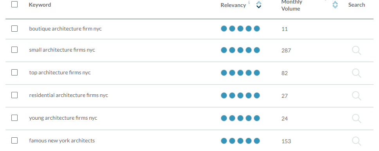Screen dimensions: 379x151
Task: Select famous new york architects checkbox
Action: tap(14, 140)
